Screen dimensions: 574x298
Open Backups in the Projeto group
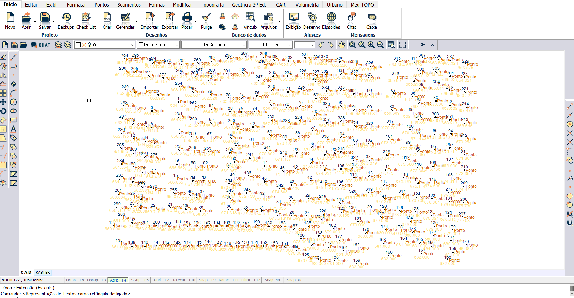coord(66,20)
